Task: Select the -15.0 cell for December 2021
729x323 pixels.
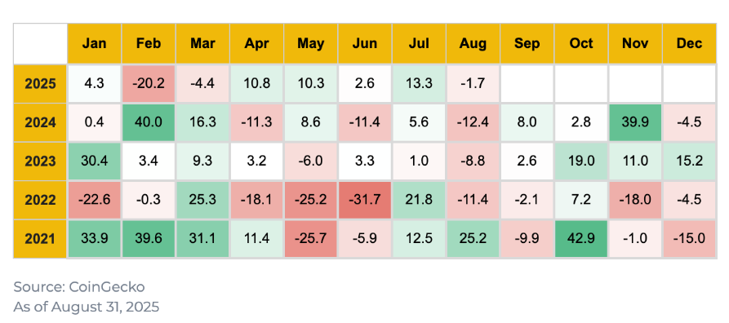Action: [x=690, y=239]
